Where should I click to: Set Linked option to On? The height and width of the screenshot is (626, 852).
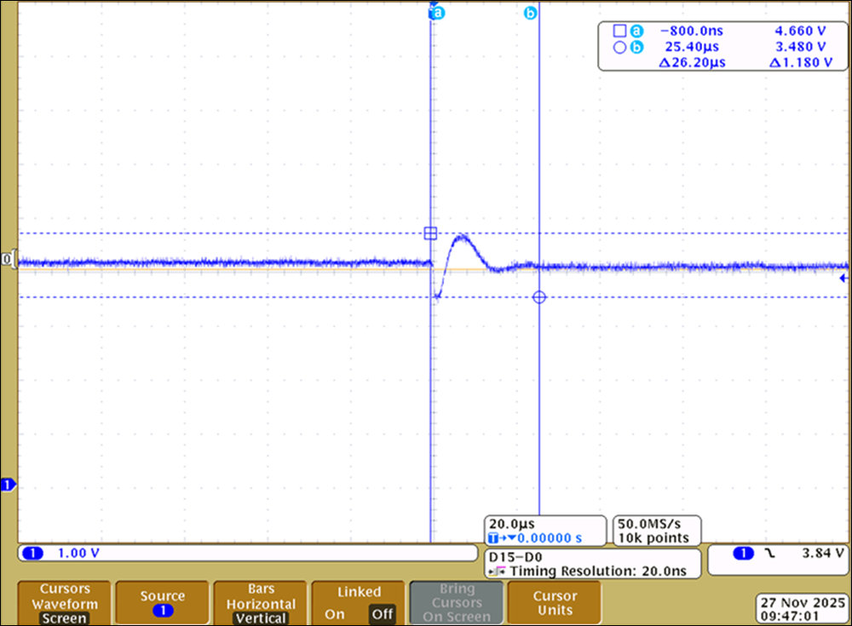click(335, 614)
